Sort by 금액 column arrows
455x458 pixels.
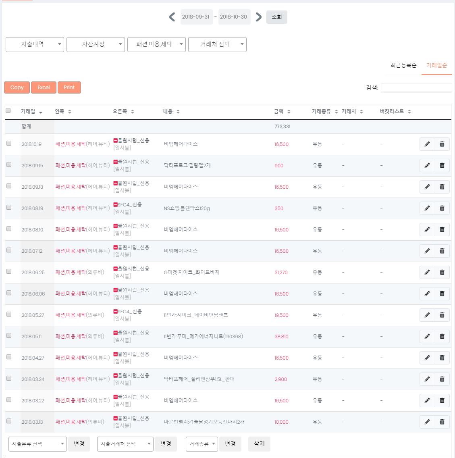(x=289, y=112)
